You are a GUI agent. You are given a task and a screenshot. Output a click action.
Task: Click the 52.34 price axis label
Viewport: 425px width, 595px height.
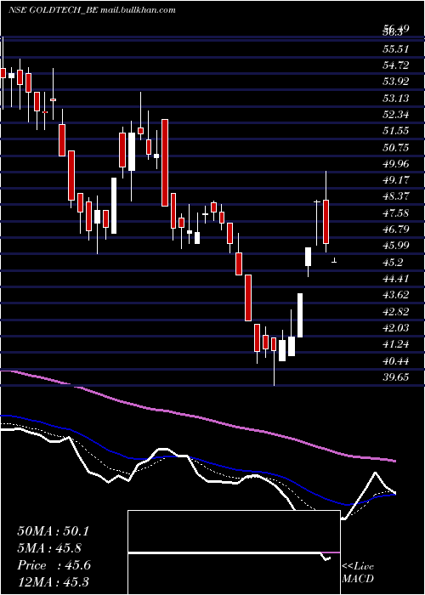pos(396,115)
